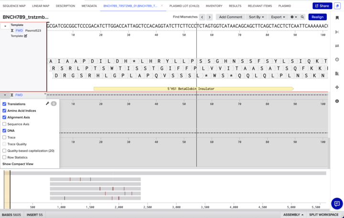Click INSERT 55 in status bar
This screenshot has width=344, height=218.
35,215
